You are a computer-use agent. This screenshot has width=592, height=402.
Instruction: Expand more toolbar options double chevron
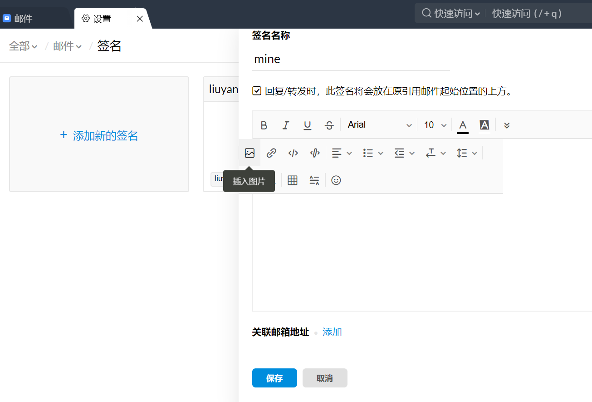click(x=507, y=125)
